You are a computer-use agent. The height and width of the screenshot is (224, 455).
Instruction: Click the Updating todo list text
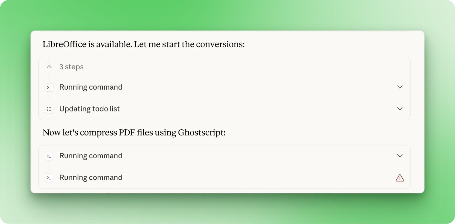click(x=89, y=109)
